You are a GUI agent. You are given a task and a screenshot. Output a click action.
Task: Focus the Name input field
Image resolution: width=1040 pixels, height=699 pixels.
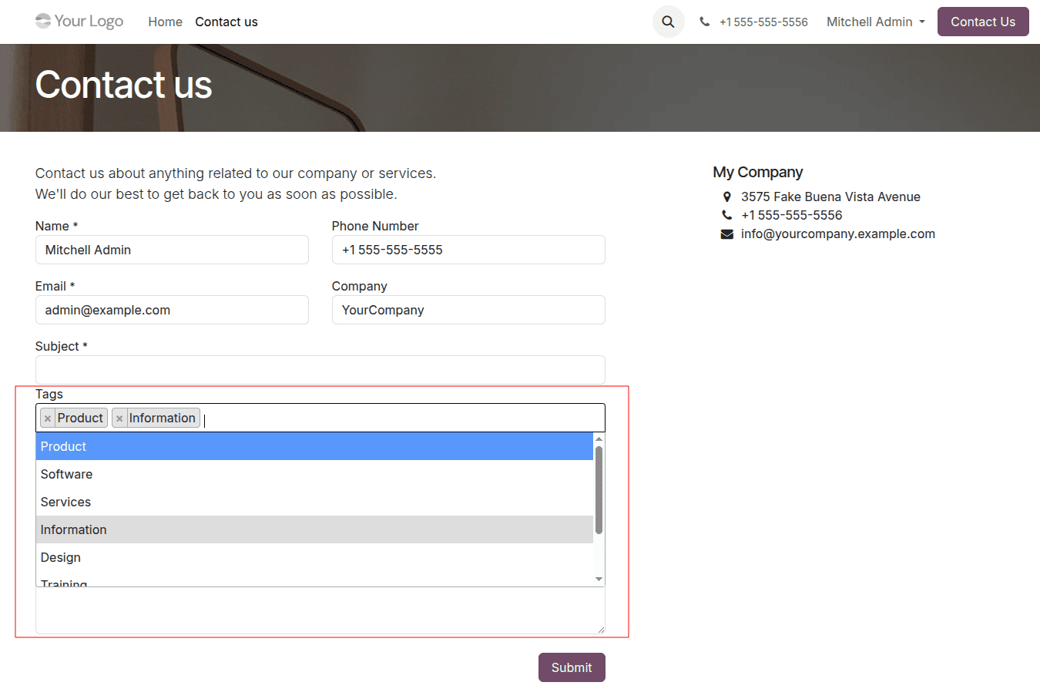pos(172,250)
